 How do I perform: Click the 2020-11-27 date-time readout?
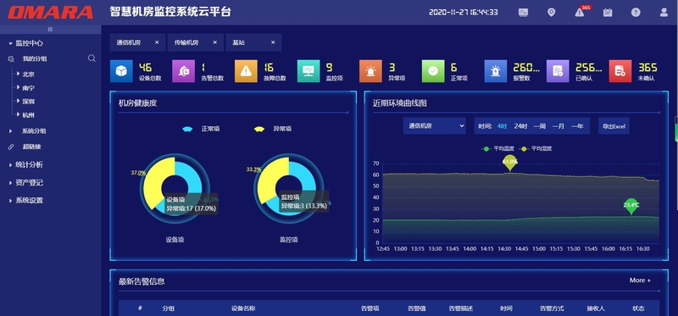tap(463, 13)
